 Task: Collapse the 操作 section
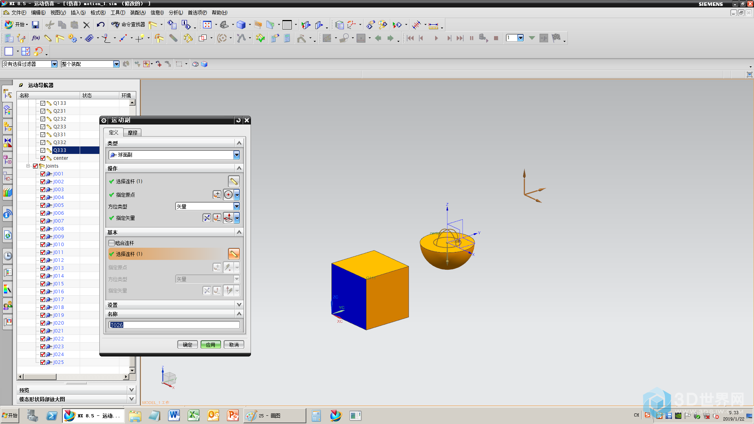pyautogui.click(x=239, y=168)
